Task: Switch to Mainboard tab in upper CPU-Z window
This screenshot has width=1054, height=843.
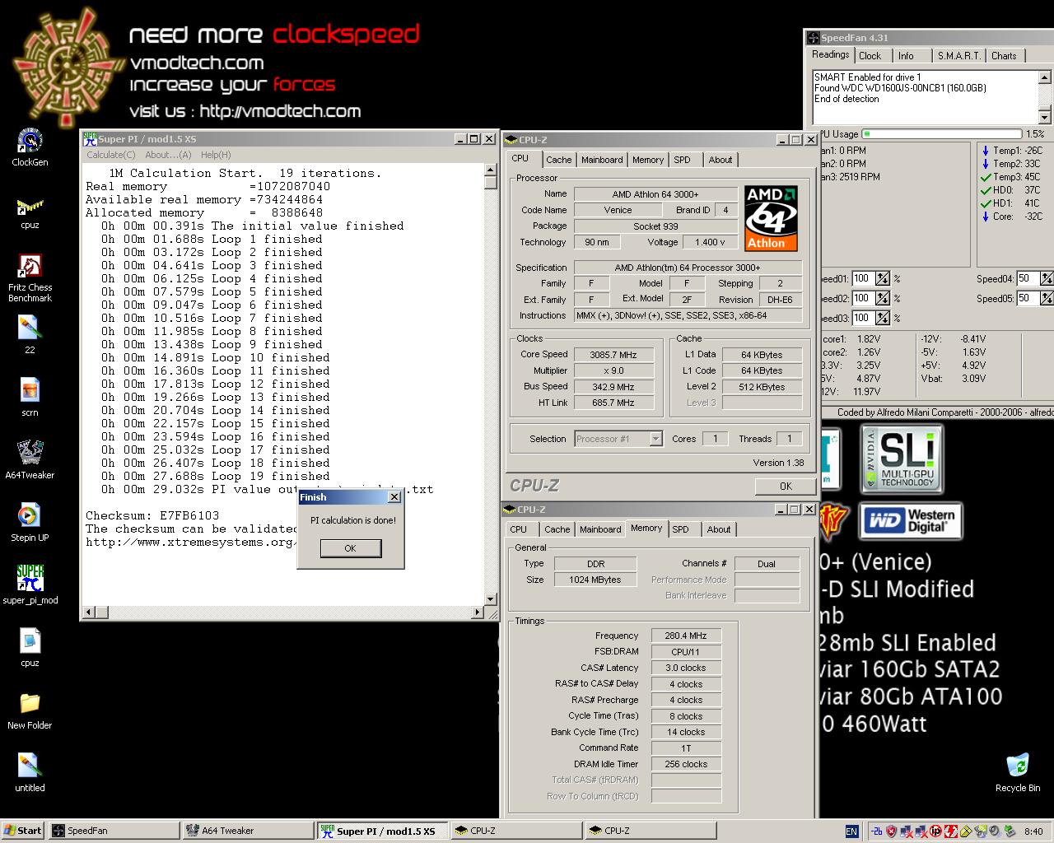Action: coord(602,160)
